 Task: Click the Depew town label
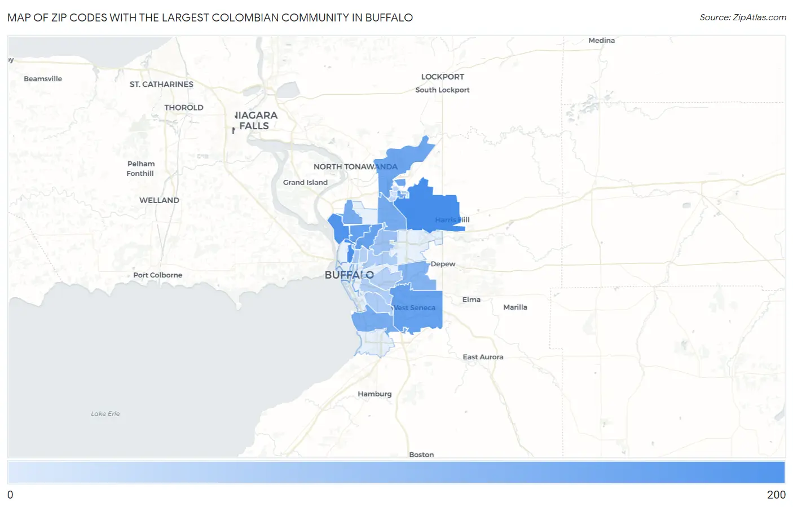click(x=443, y=264)
